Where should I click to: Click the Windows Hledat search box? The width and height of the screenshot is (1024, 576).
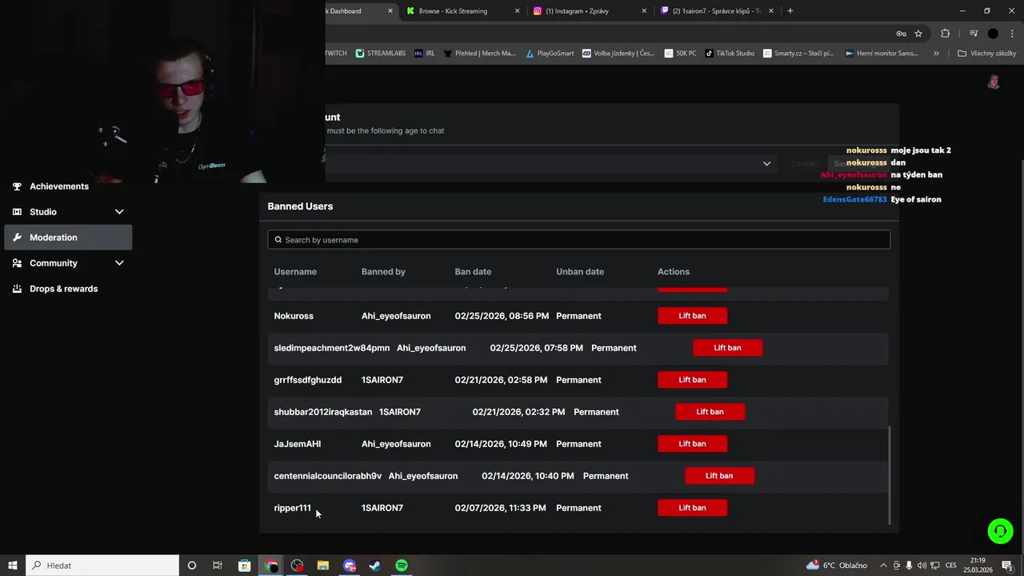pos(102,566)
